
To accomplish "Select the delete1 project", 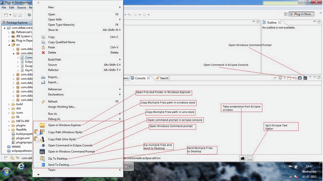I will point(14,147).
